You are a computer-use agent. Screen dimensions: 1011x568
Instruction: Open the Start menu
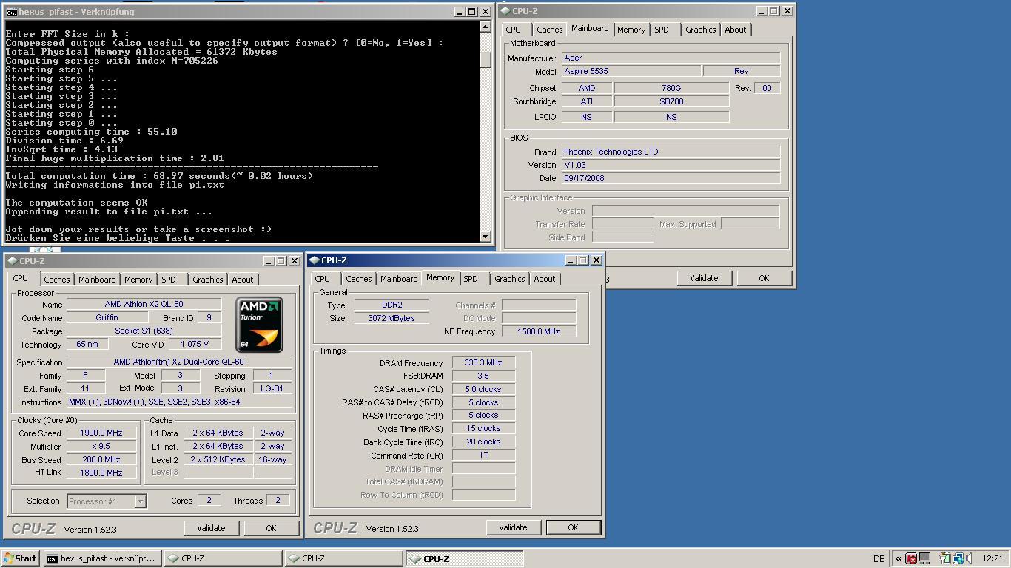coord(20,558)
